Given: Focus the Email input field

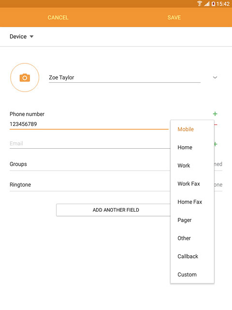Looking at the screenshot, I should pyautogui.click(x=90, y=143).
